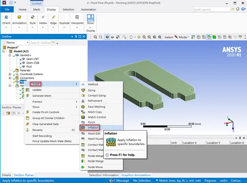
Task: Click the Style ribbon icon
Action: (x=33, y=17)
